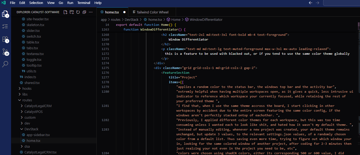Select the home.tsx editor tab

tap(113, 12)
